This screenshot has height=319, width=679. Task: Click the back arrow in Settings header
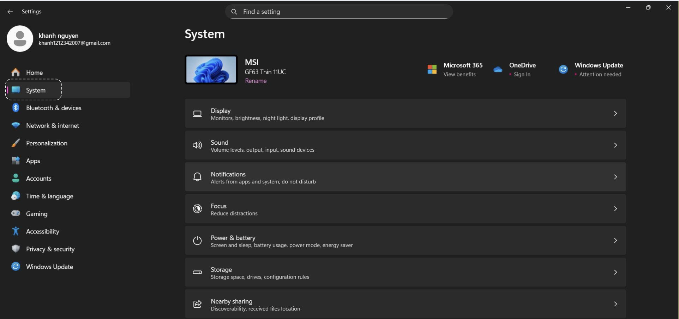coord(10,12)
